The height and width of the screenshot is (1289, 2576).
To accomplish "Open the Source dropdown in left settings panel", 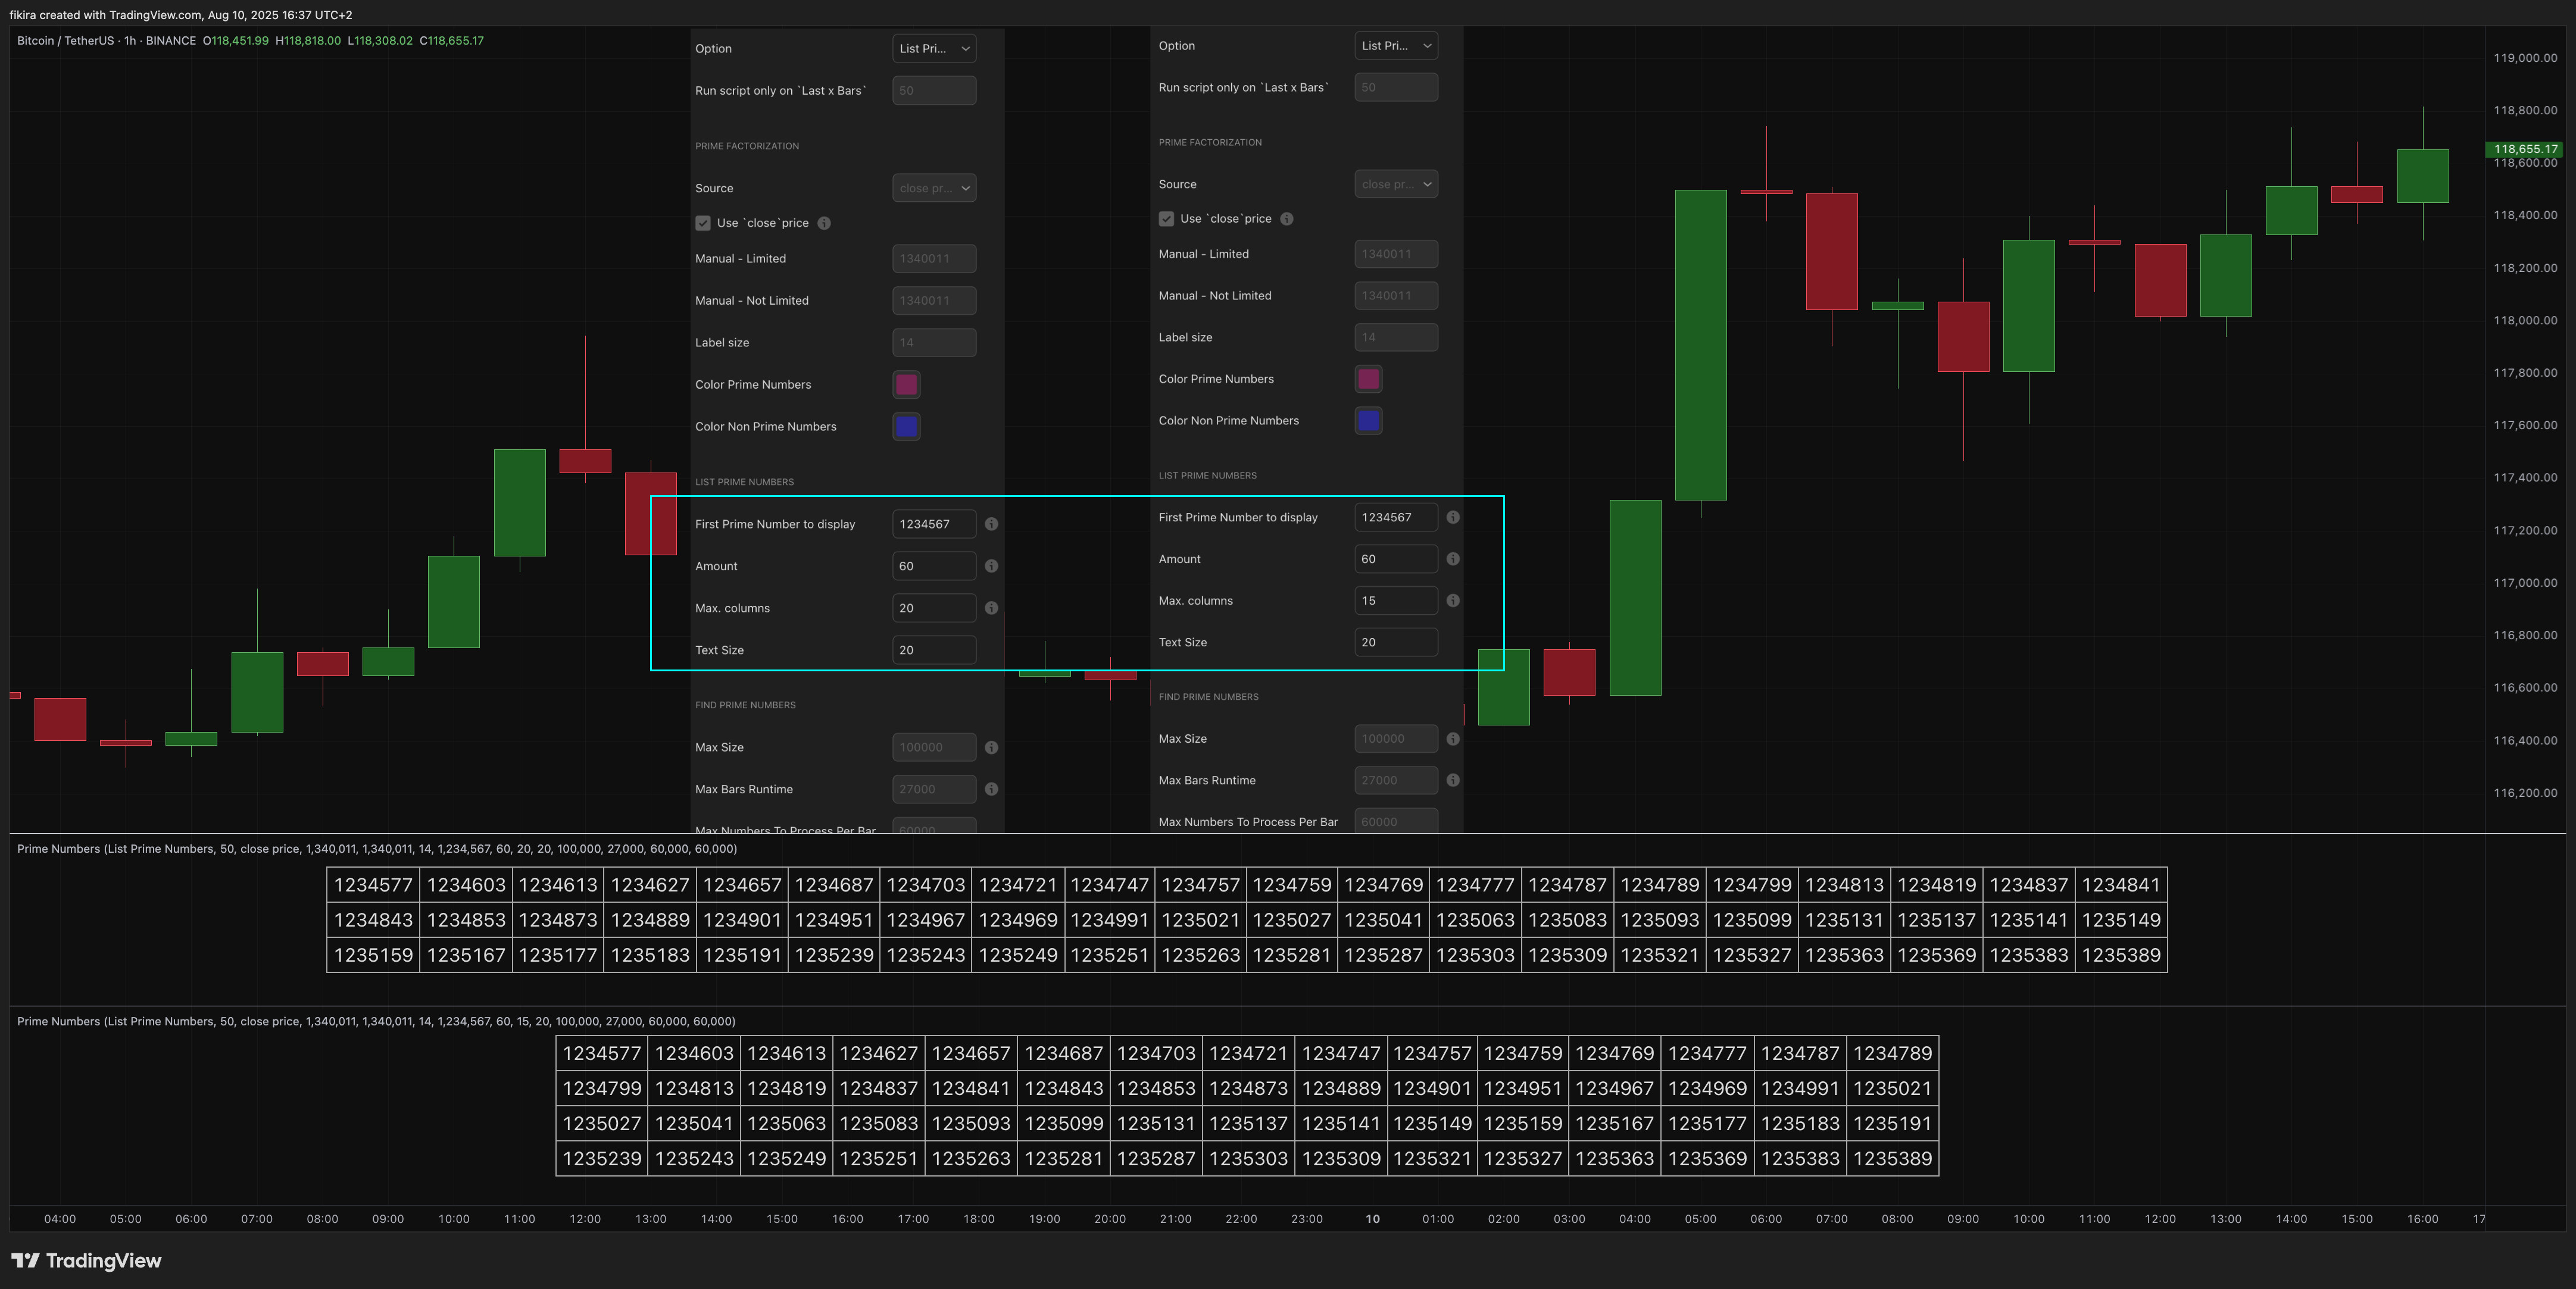I will point(934,188).
